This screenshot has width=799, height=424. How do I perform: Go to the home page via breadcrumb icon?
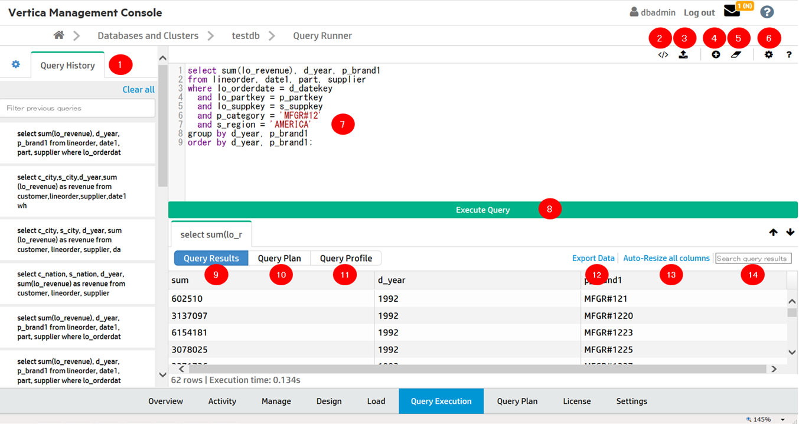pos(58,35)
